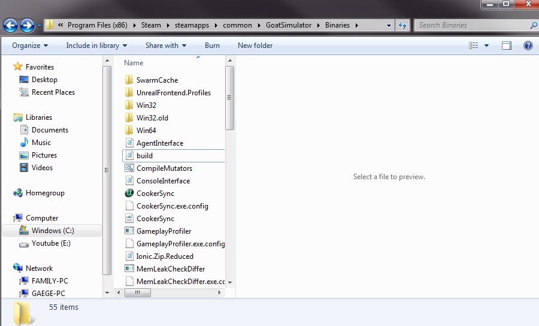Screen dimensions: 539x326
Task: Select the Win64 folder icon
Action: click(x=129, y=130)
